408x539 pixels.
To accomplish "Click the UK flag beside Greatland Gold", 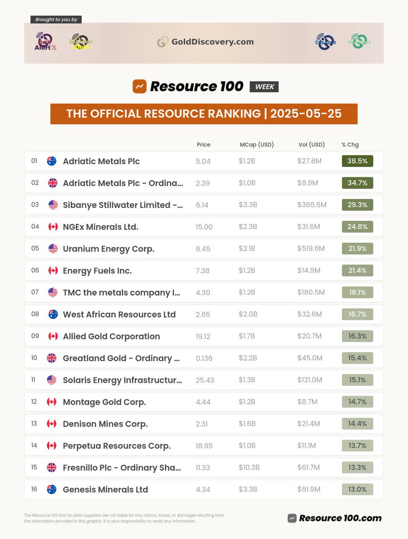I will (52, 358).
